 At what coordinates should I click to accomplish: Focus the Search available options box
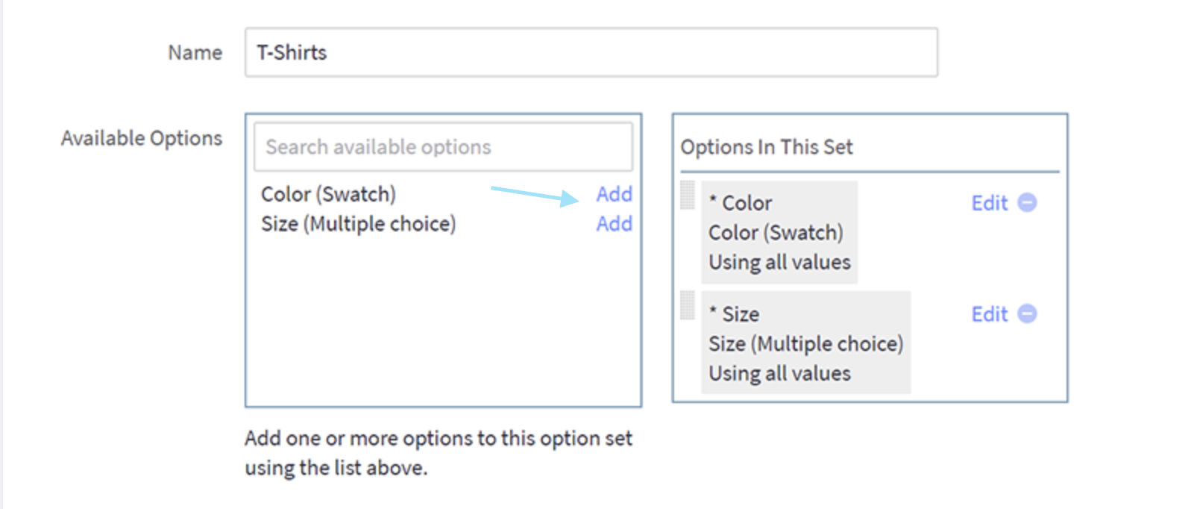(443, 147)
